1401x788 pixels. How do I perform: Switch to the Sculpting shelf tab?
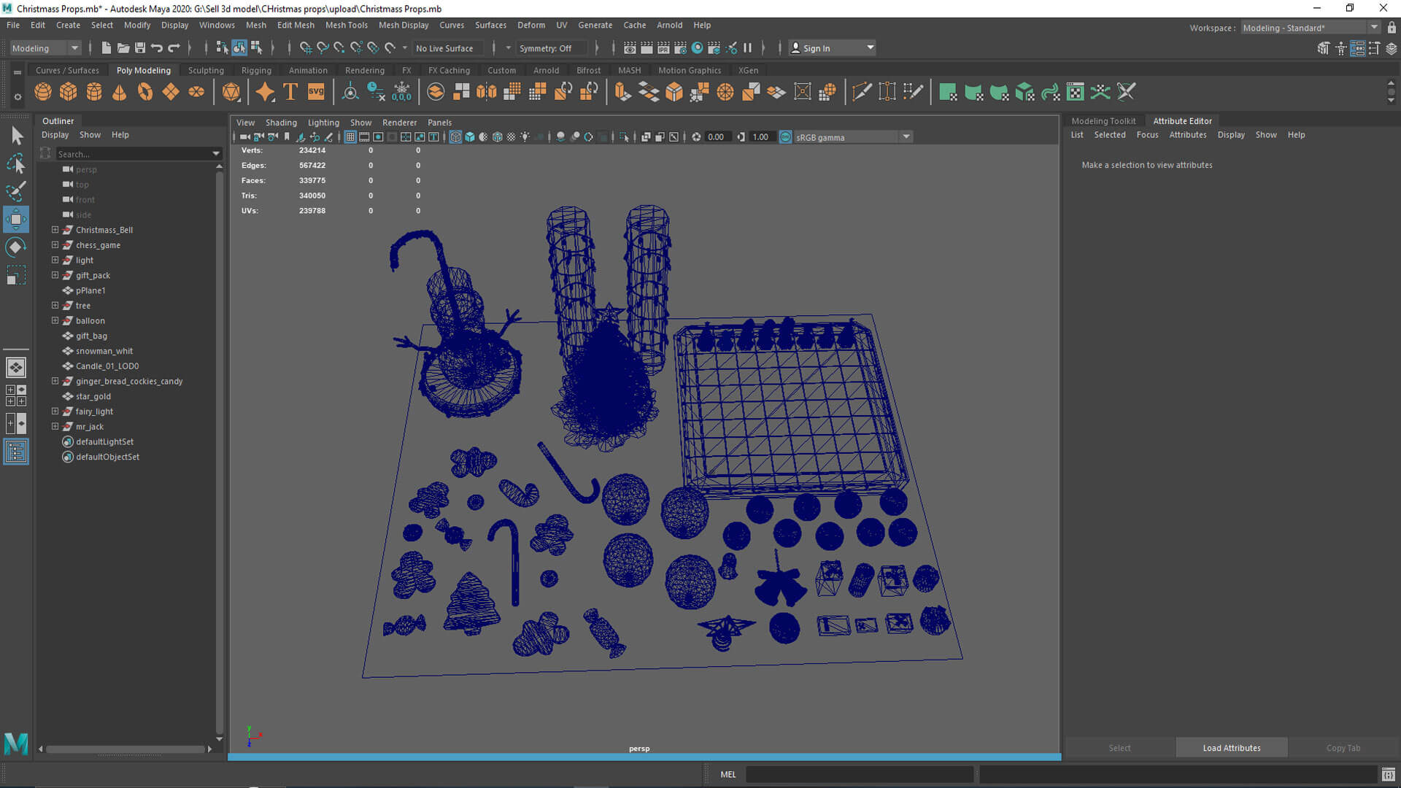tap(206, 70)
